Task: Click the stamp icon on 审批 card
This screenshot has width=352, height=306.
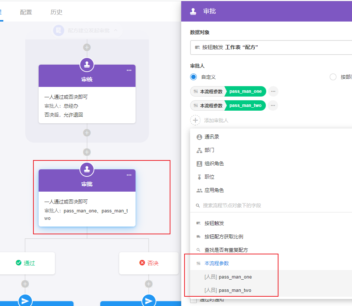Action: pos(87,169)
